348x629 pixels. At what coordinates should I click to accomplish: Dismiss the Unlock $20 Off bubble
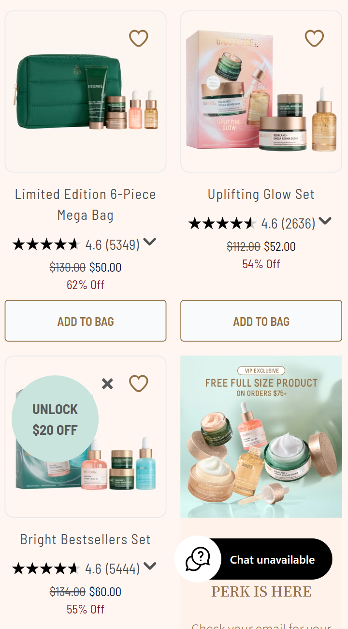(x=107, y=384)
